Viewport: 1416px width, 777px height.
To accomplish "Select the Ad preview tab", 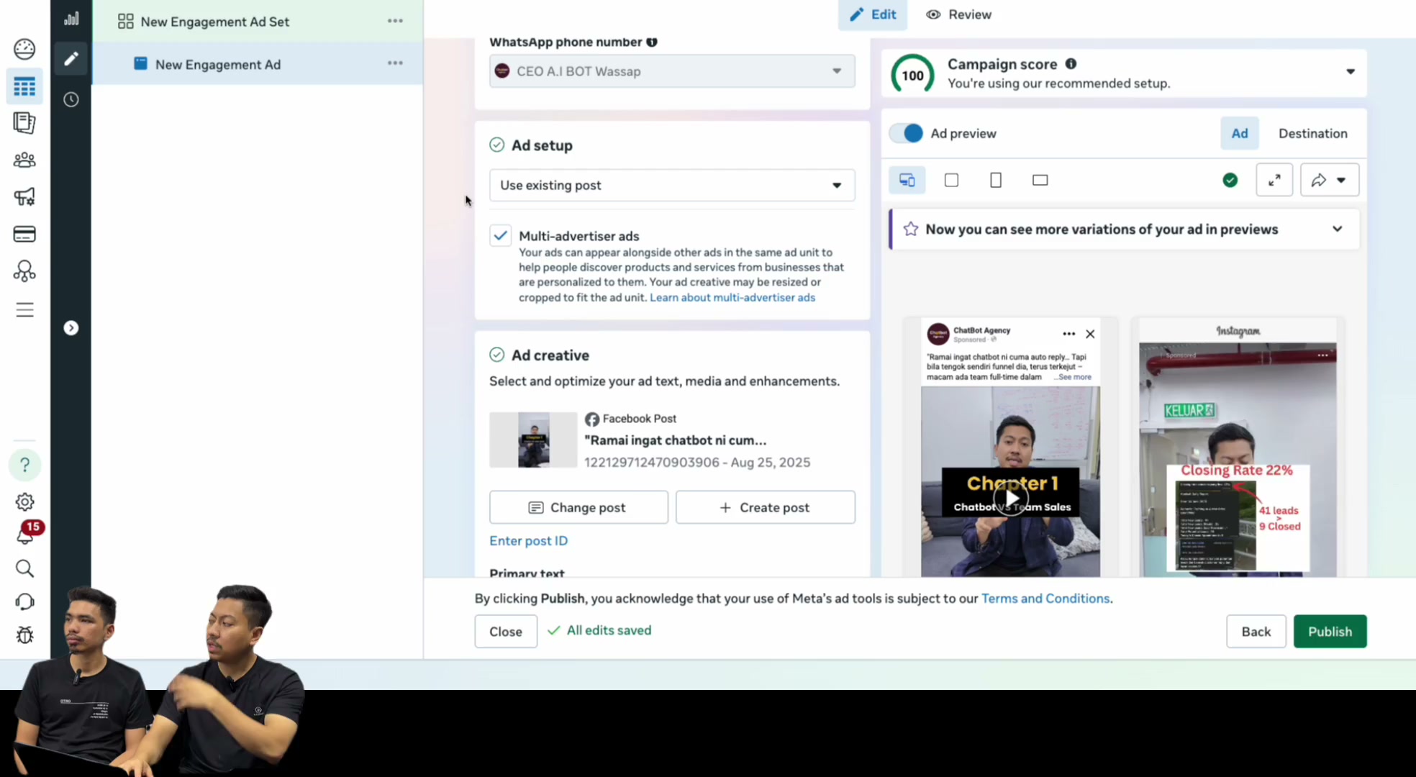I will [1240, 133].
